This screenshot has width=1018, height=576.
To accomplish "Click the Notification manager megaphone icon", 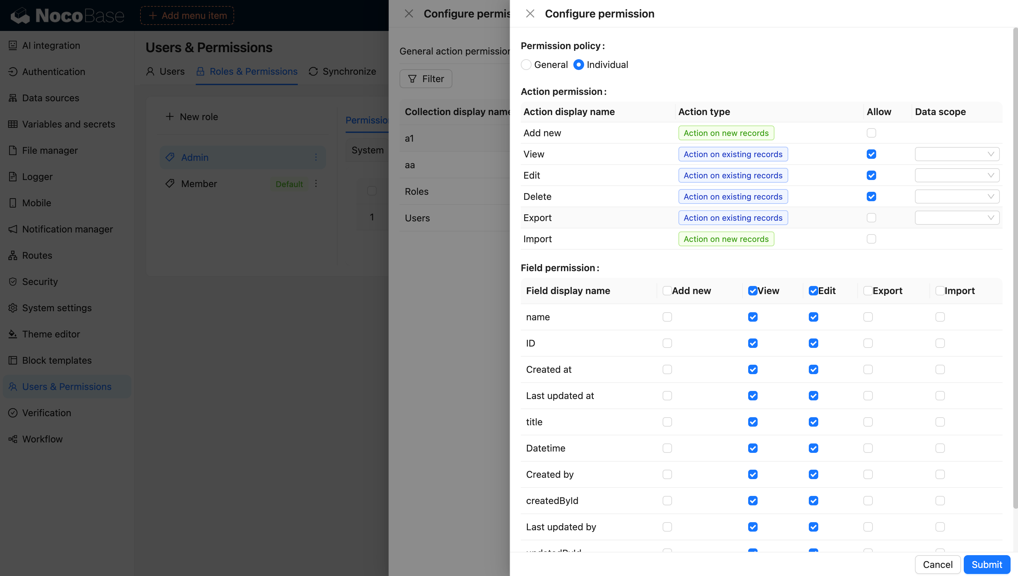I will 13,229.
